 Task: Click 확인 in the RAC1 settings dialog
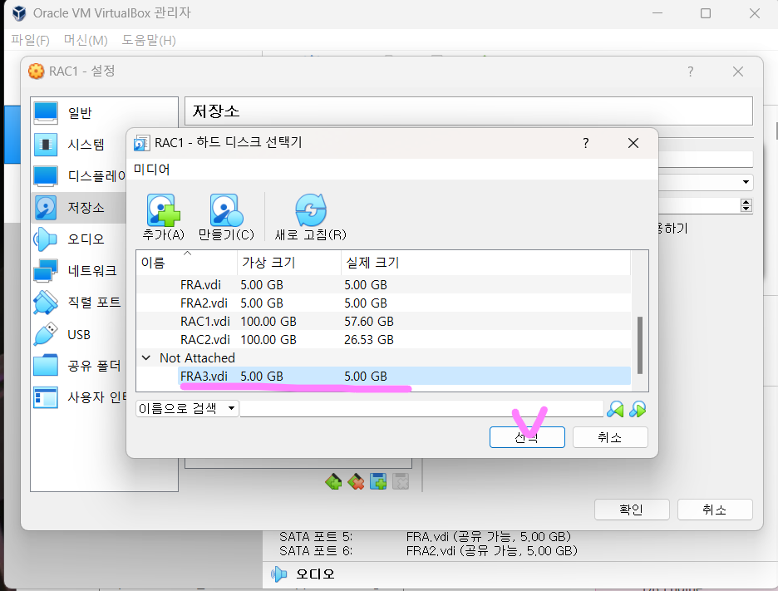pos(632,510)
